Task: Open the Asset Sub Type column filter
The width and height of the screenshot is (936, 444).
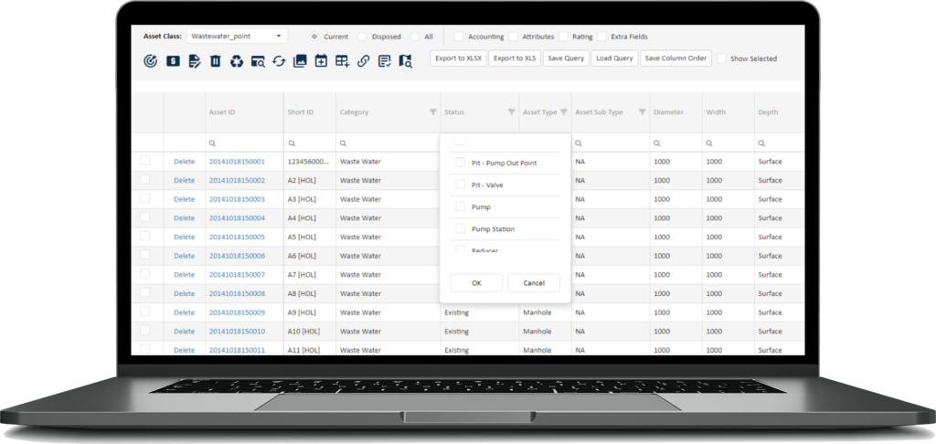Action: [642, 112]
